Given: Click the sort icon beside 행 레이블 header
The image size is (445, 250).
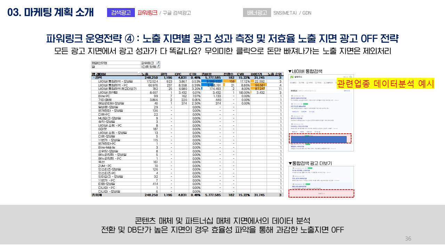Looking at the screenshot, I should [139, 74].
